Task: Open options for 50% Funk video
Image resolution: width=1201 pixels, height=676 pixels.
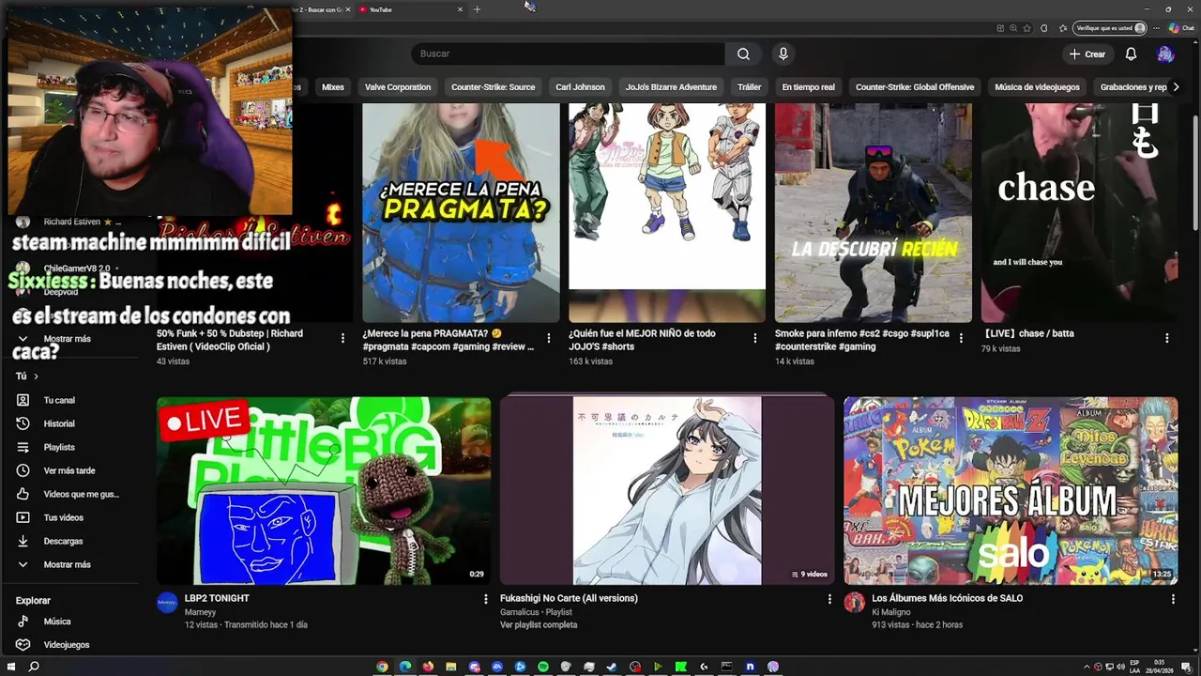Action: pyautogui.click(x=342, y=338)
